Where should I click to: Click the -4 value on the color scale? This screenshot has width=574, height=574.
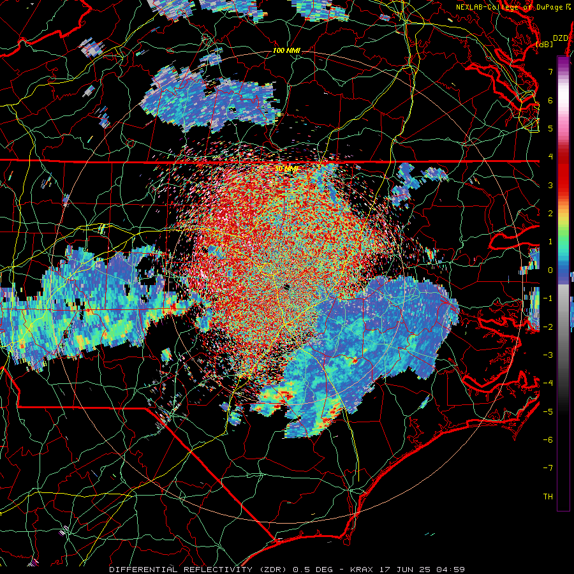click(x=548, y=383)
